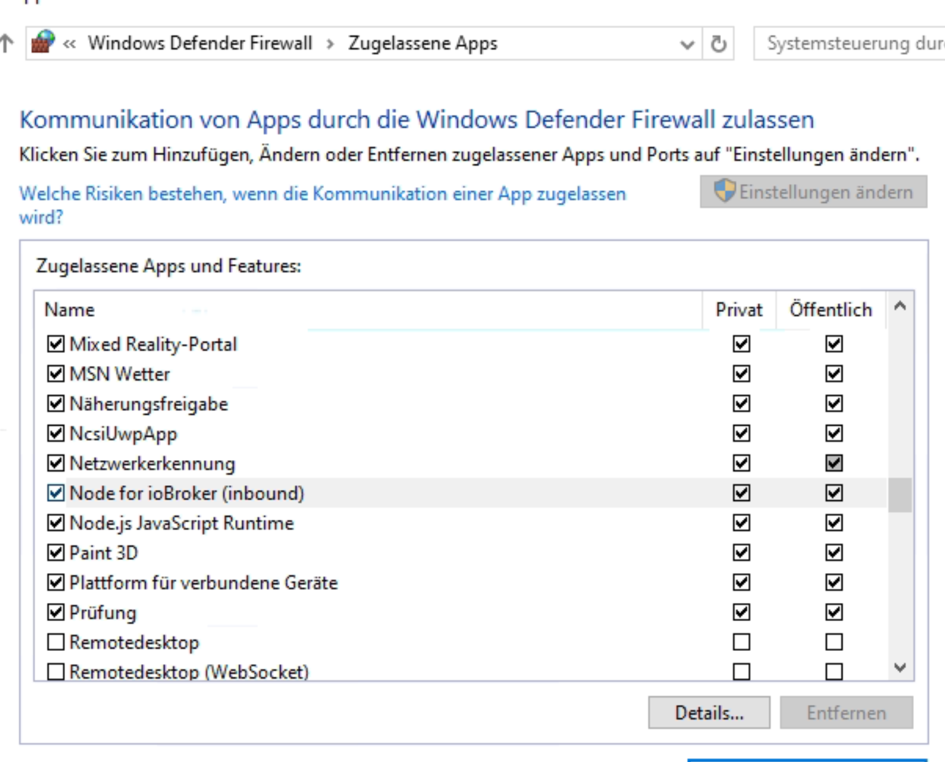Toggle Öffentlich checkbox for MSN Wetter
Viewport: 945px width, 762px height.
(834, 373)
